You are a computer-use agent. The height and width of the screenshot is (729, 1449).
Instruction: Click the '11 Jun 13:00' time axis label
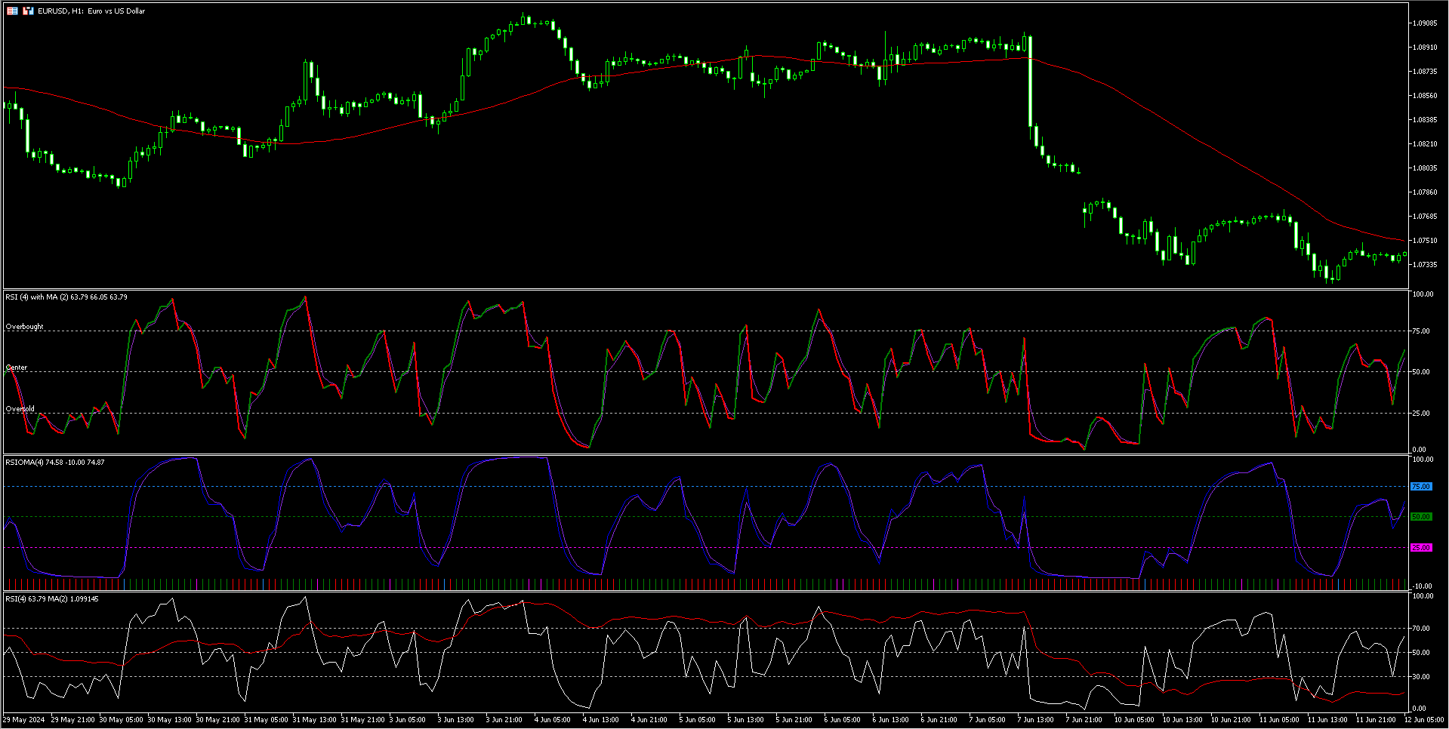tap(1327, 720)
